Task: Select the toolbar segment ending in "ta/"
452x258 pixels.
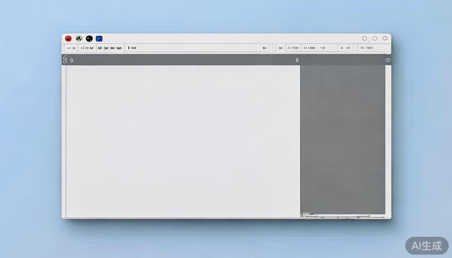Action: [x=87, y=48]
